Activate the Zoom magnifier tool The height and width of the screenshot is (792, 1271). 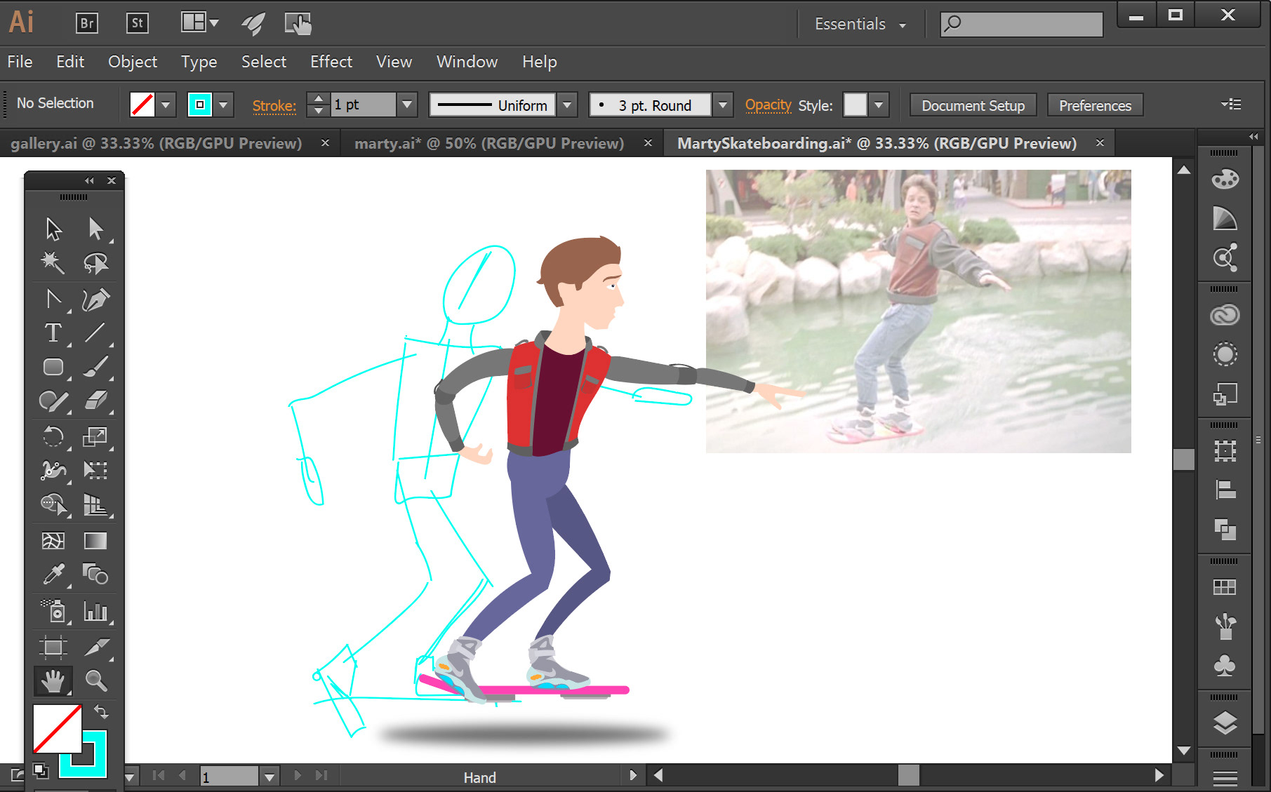[x=95, y=680]
